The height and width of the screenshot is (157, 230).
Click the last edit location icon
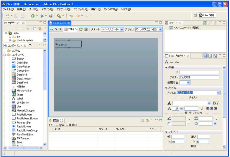coord(71,16)
